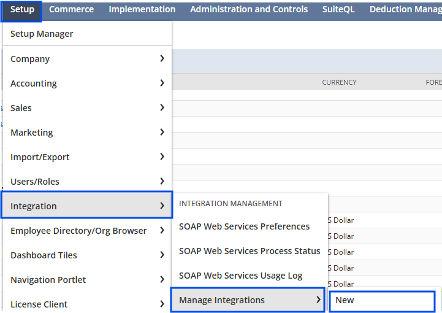Expand the Import/Export chevron arrow
The image size is (442, 313).
tap(162, 156)
